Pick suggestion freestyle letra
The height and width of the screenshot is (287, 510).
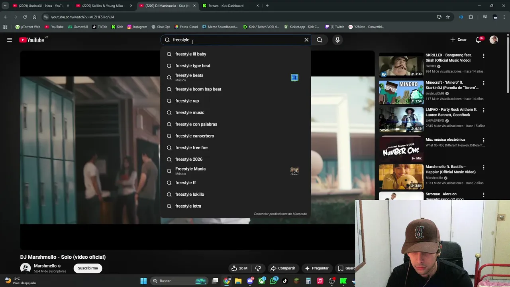coord(235,206)
